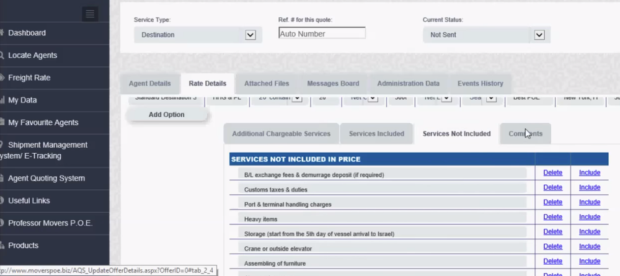Screen dimensions: 620x276
Task: Edit Assembling of furniture field
Action: pos(383,262)
